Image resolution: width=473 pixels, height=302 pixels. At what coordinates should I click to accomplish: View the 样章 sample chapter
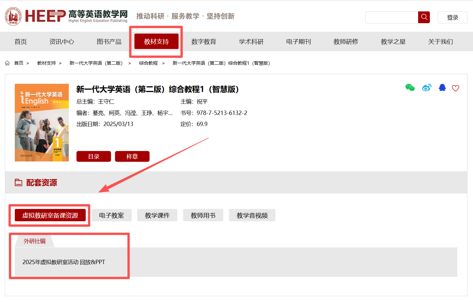click(x=132, y=157)
